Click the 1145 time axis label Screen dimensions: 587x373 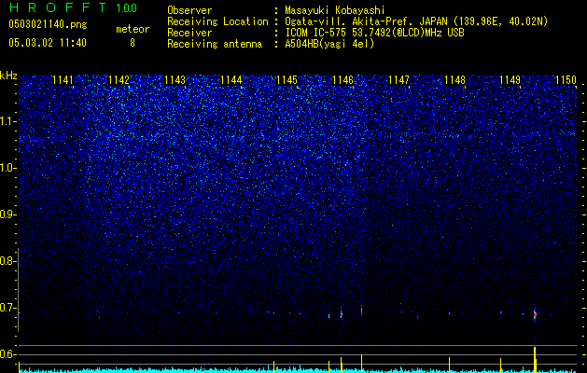click(287, 80)
